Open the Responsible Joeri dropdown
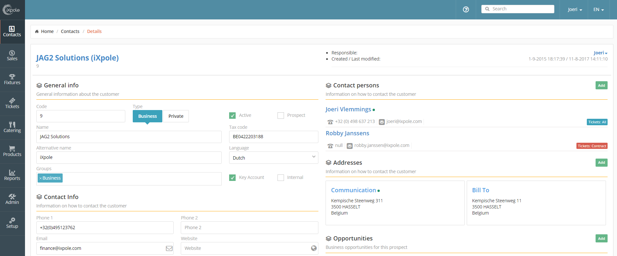The image size is (617, 256). point(600,53)
